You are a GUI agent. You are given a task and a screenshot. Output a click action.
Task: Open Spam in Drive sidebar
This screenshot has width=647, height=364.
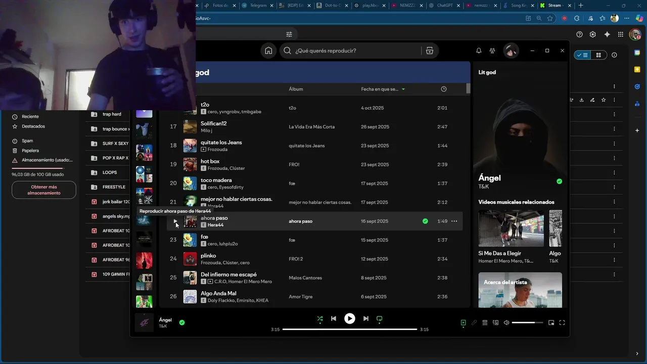tap(27, 141)
